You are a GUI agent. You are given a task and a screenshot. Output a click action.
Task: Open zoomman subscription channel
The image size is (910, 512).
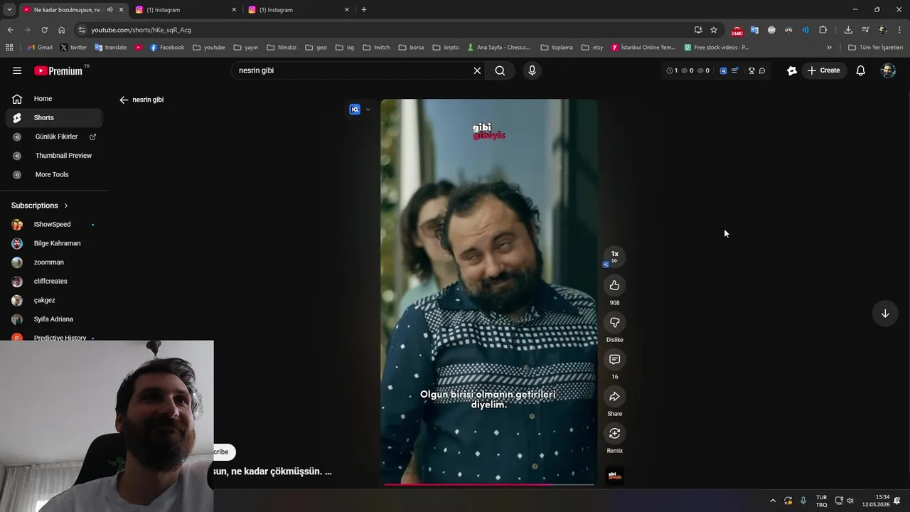[54, 262]
